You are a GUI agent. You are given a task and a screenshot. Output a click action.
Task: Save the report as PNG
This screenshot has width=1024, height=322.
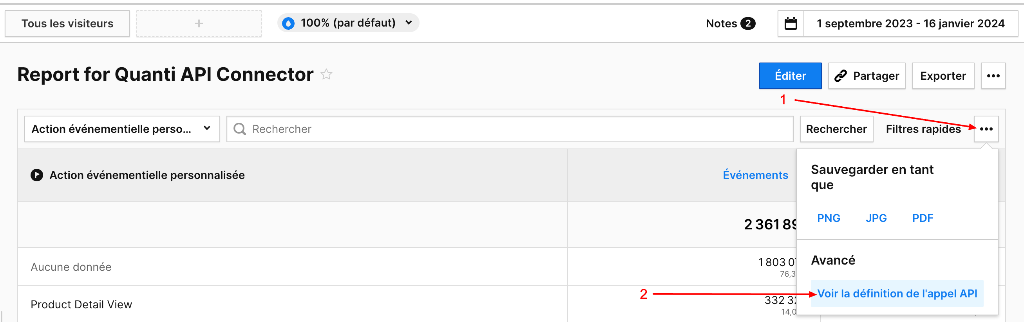[829, 218]
